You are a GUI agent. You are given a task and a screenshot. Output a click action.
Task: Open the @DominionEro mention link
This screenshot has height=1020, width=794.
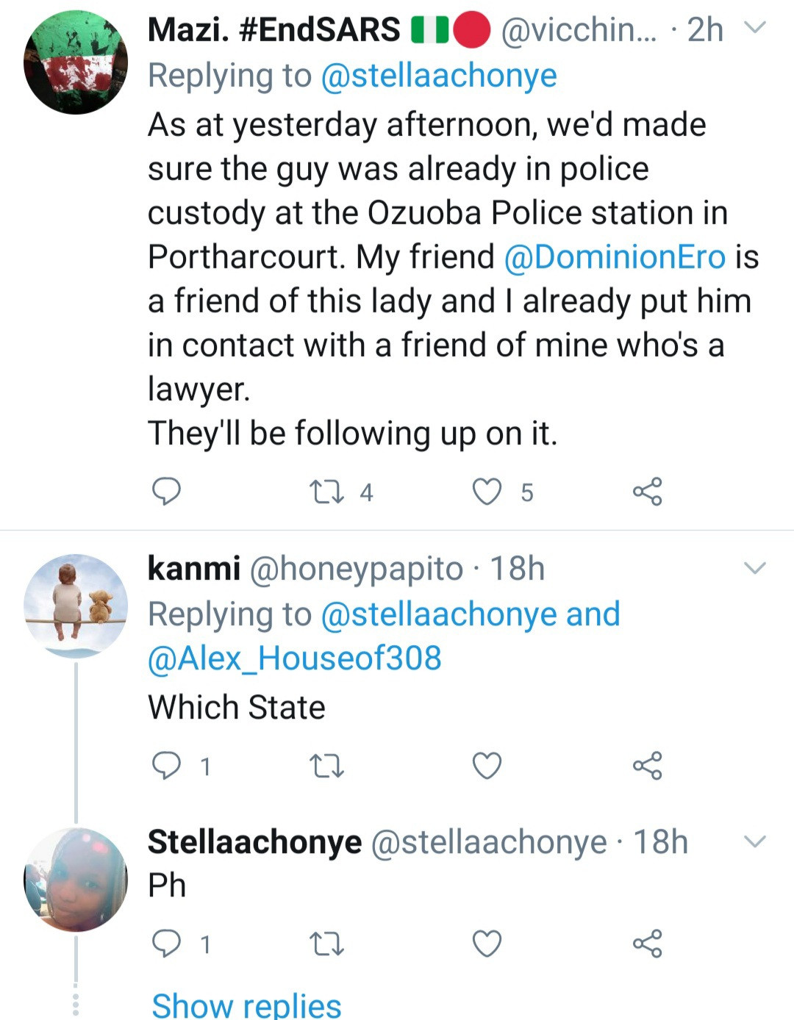tap(615, 257)
